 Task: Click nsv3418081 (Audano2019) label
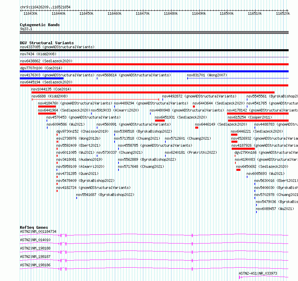pyautogui.click(x=79, y=159)
